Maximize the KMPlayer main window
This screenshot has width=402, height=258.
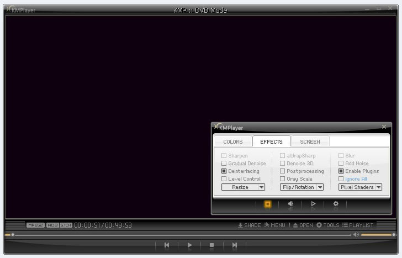(379, 8)
